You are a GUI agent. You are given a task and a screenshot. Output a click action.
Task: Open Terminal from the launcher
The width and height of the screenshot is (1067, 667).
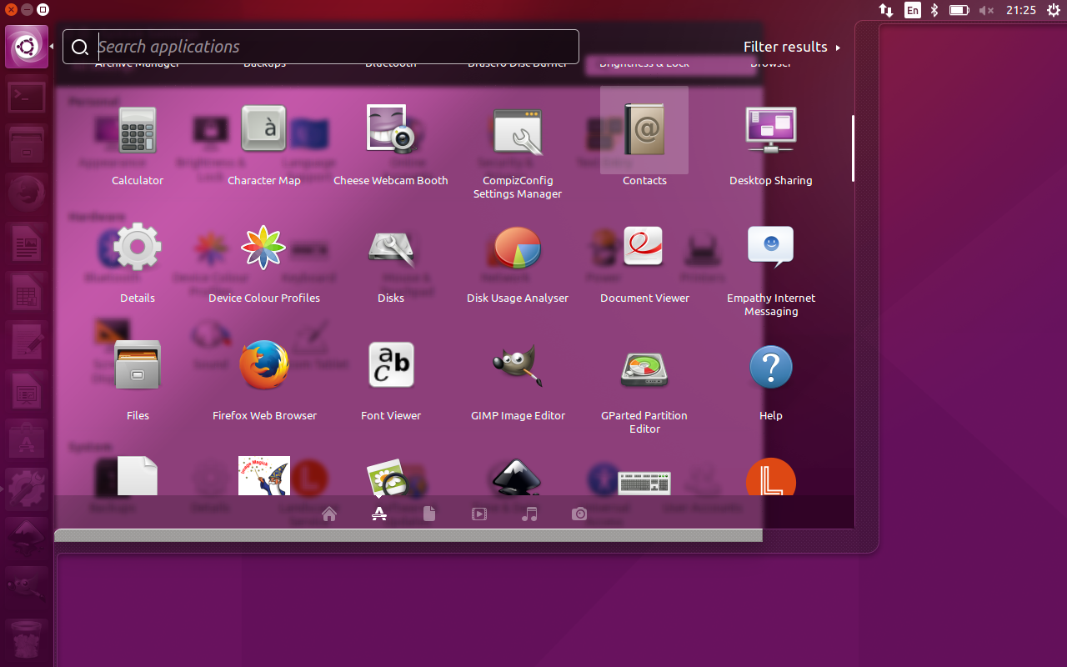(x=27, y=98)
